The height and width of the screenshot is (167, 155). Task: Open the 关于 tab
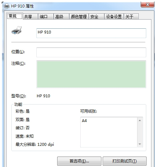pos(131,17)
